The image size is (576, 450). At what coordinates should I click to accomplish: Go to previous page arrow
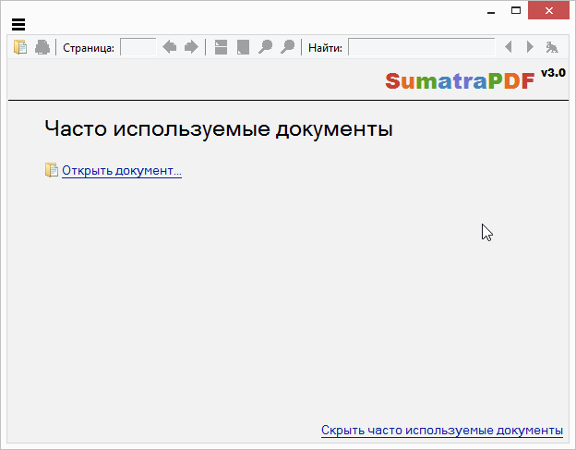169,47
